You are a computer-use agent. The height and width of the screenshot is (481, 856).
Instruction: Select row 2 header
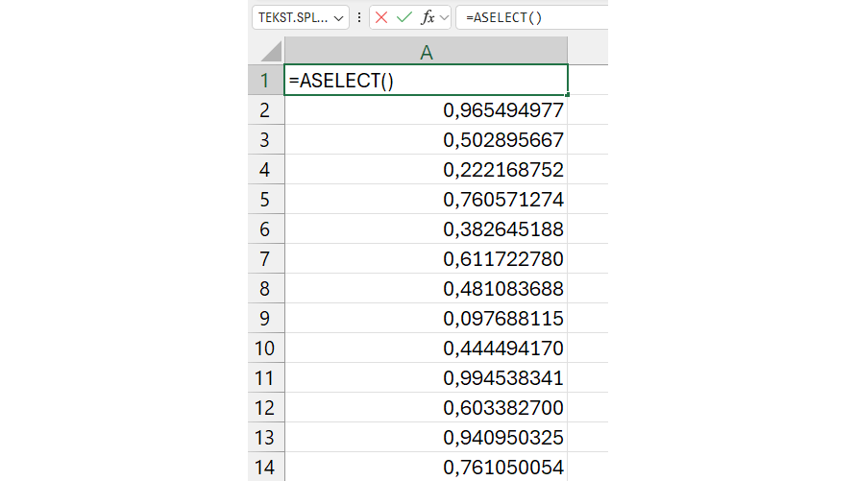[x=265, y=110]
